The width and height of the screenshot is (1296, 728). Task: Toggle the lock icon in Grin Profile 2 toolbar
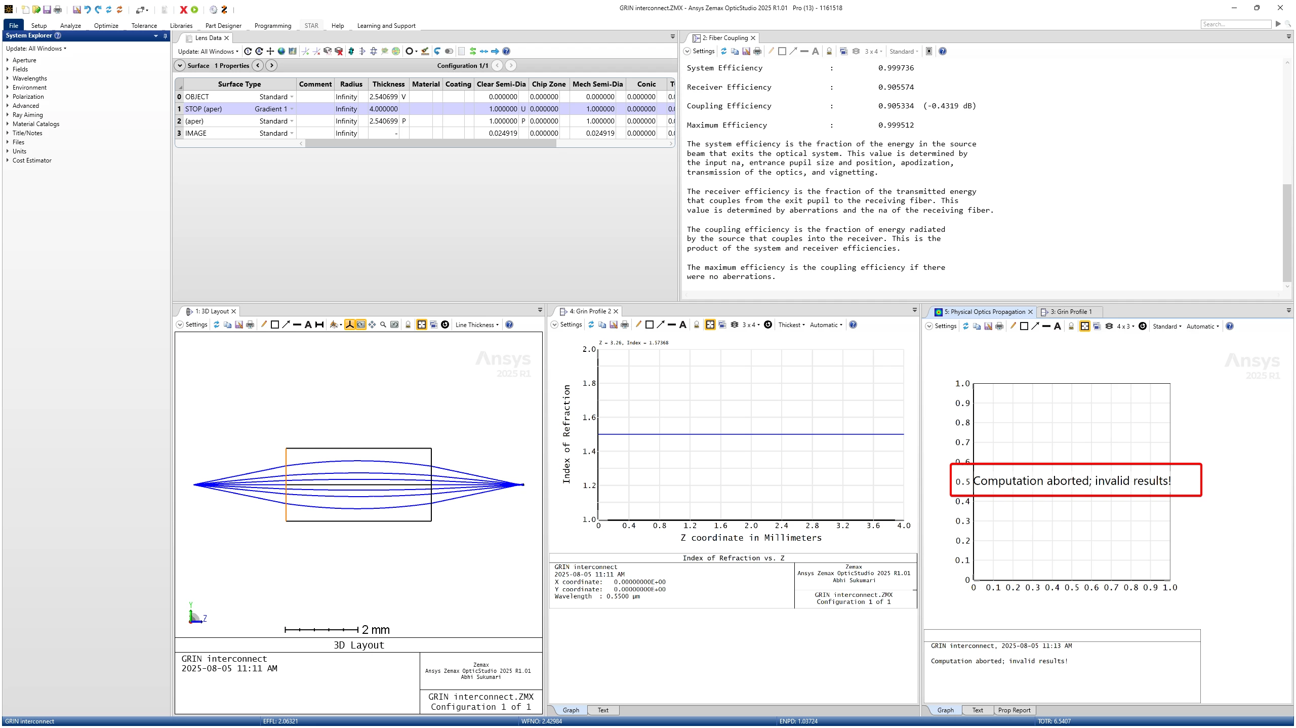(697, 325)
